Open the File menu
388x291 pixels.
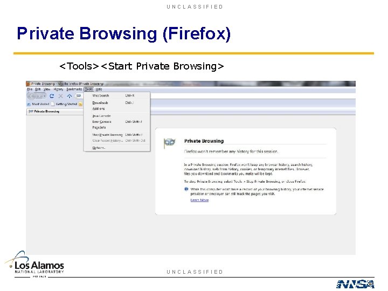coord(30,89)
